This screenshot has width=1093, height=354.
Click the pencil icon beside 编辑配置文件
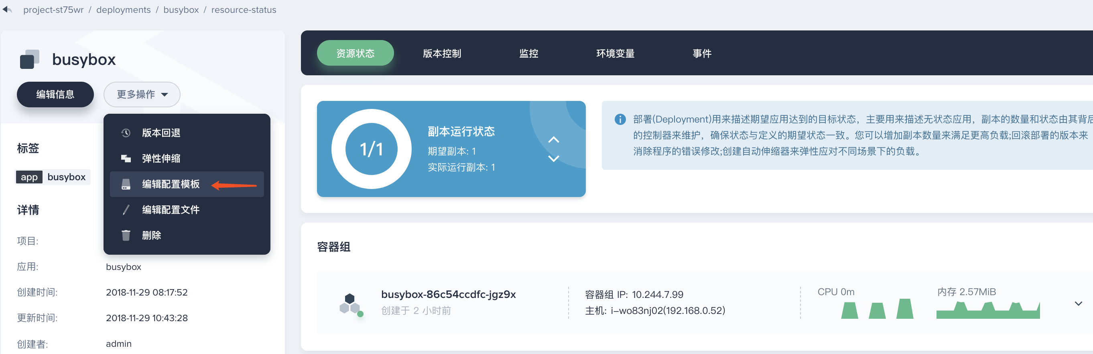[126, 209]
